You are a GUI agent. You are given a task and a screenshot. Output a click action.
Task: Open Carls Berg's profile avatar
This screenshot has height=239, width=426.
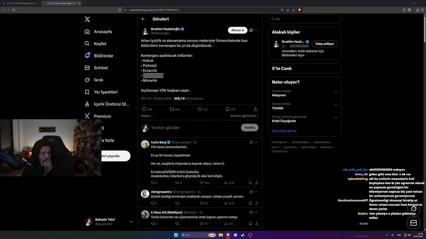[145, 144]
